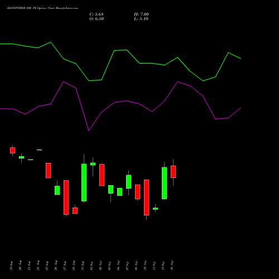
Task: Click the 20 Aug date label
Action: [x=20, y=266]
